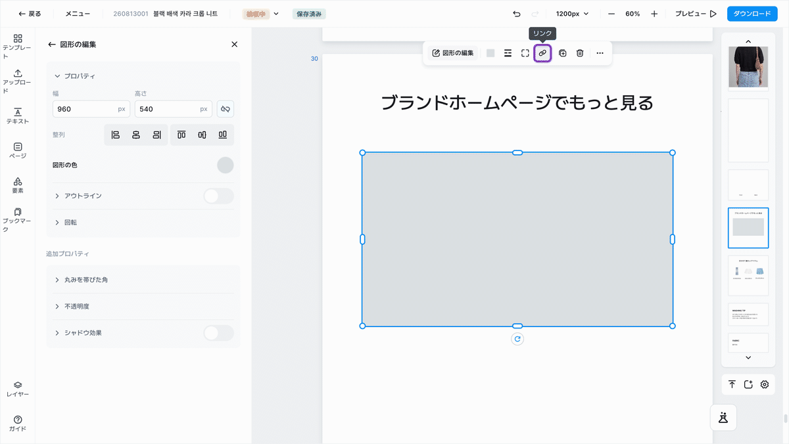Align shape to left edge
The image size is (789, 444).
point(116,135)
